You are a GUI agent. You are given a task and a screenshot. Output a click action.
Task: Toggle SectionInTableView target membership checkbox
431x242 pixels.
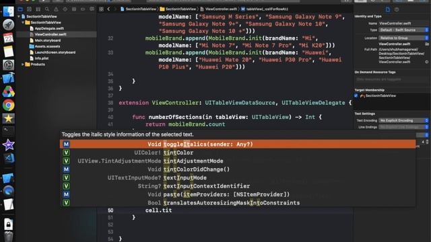(356, 95)
